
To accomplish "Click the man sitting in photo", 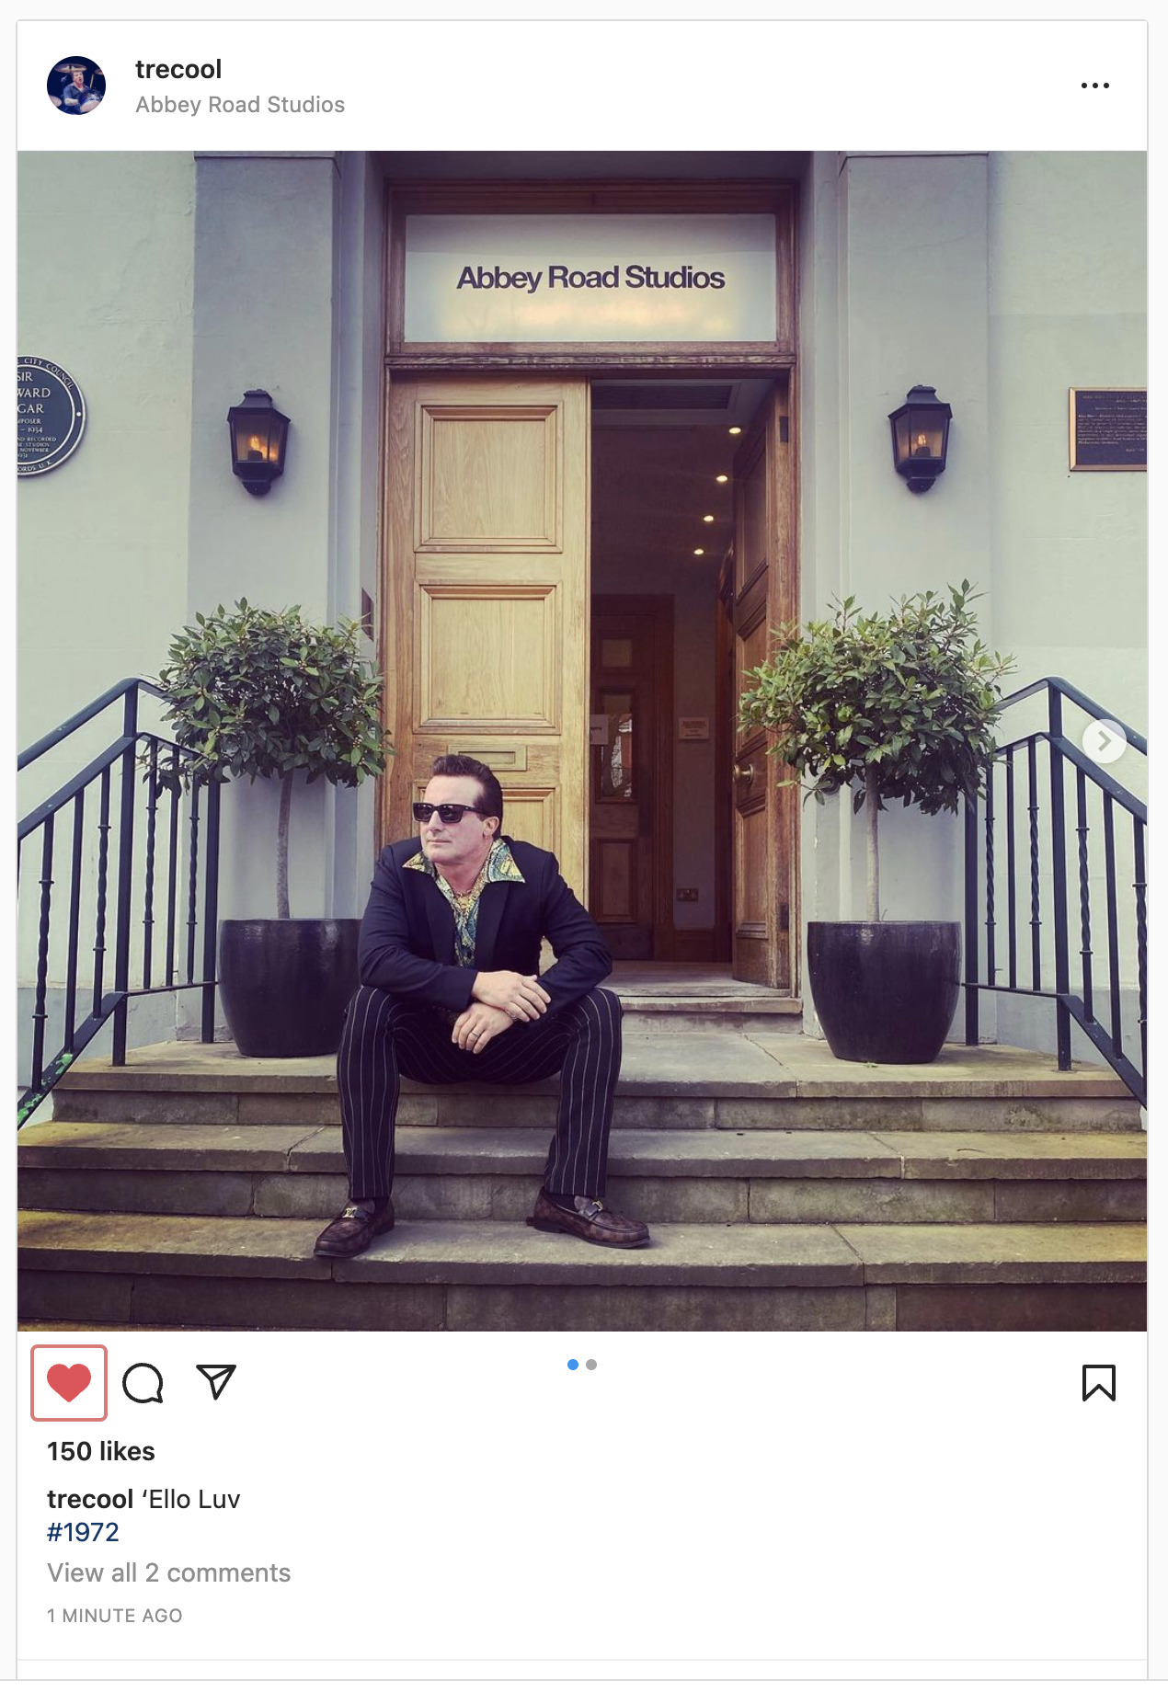I will tap(480, 1002).
